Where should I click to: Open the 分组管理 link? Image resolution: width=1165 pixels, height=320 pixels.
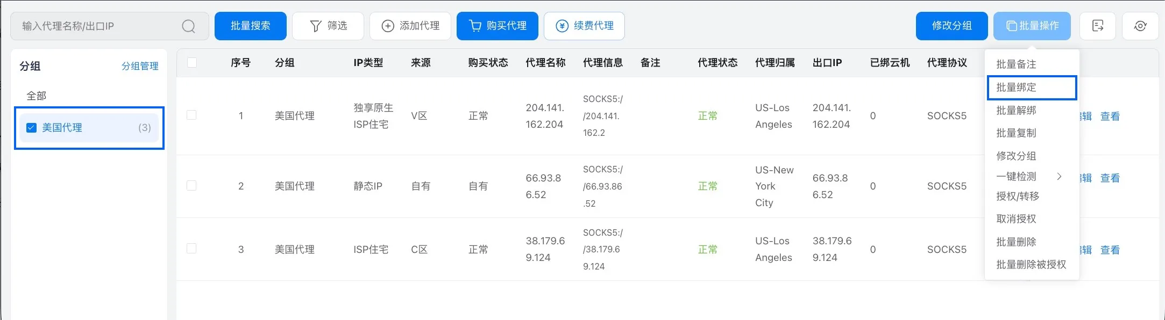(x=140, y=66)
